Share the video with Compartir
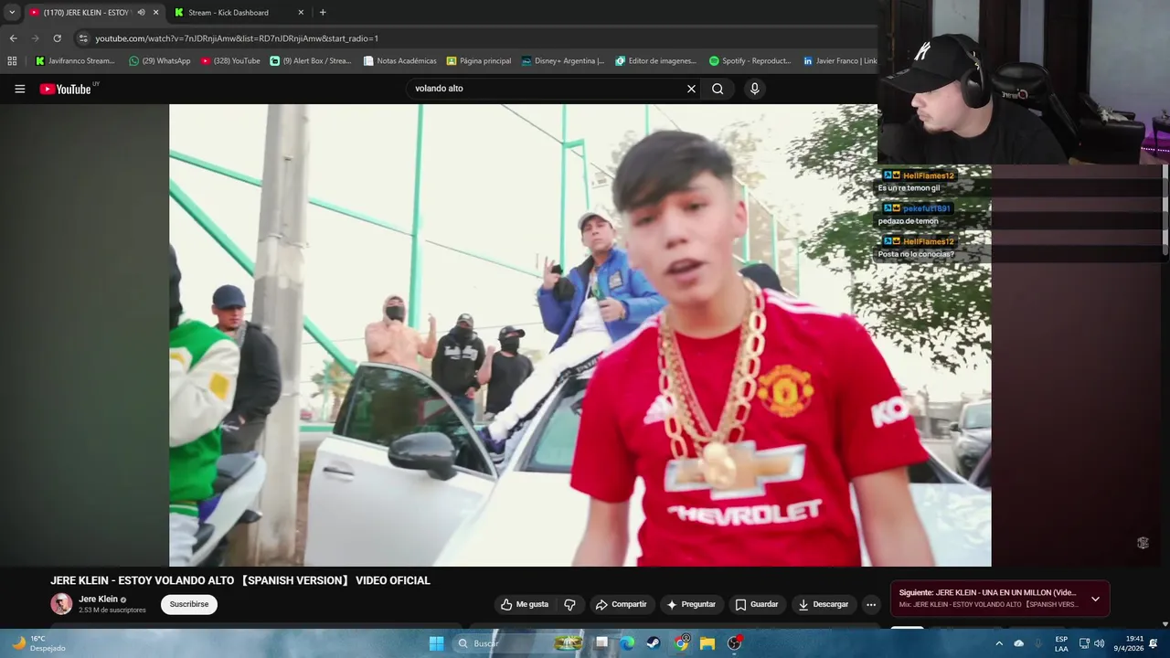The width and height of the screenshot is (1170, 658). point(622,604)
